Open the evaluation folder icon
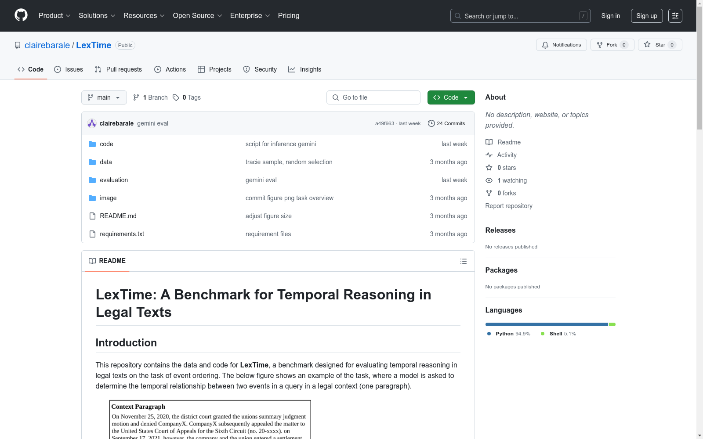The width and height of the screenshot is (703, 439). (92, 180)
